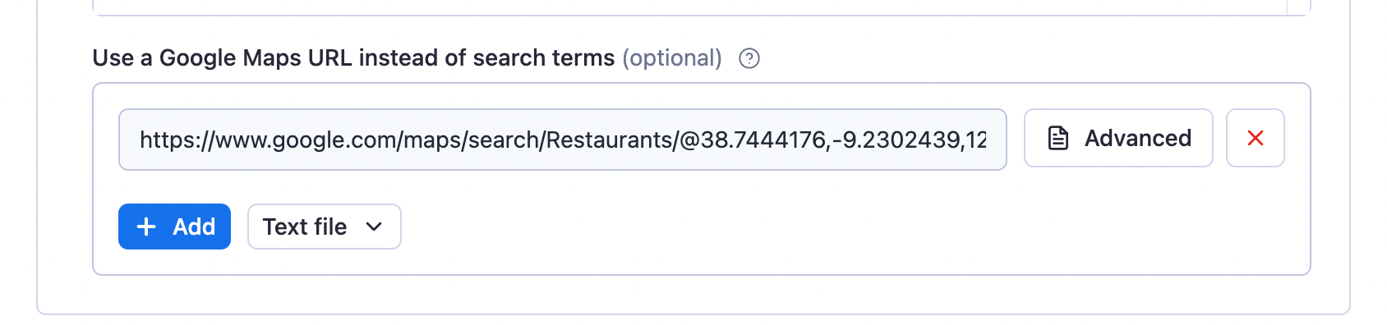
Task: Click the plus icon on Add
Action: (x=146, y=227)
